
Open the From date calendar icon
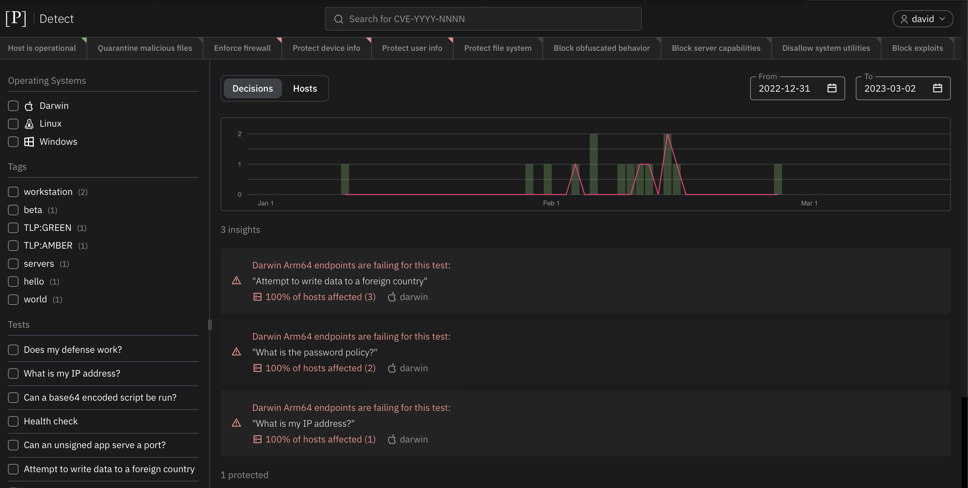(832, 88)
